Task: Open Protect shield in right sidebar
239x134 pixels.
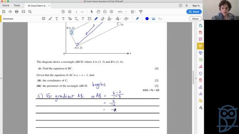Action: coord(201,73)
